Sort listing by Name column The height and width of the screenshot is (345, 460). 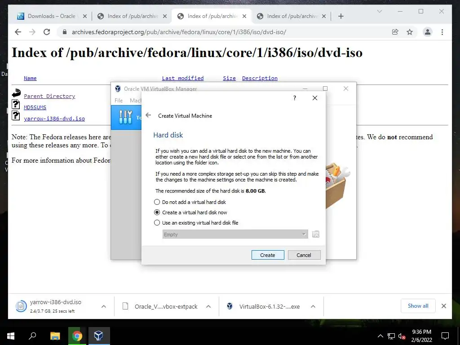click(x=30, y=78)
